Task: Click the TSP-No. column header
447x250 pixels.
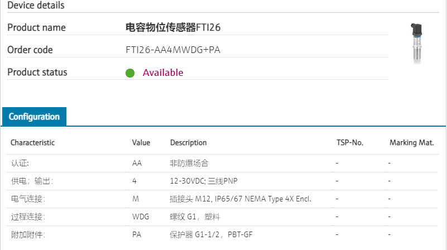Action: click(x=350, y=143)
